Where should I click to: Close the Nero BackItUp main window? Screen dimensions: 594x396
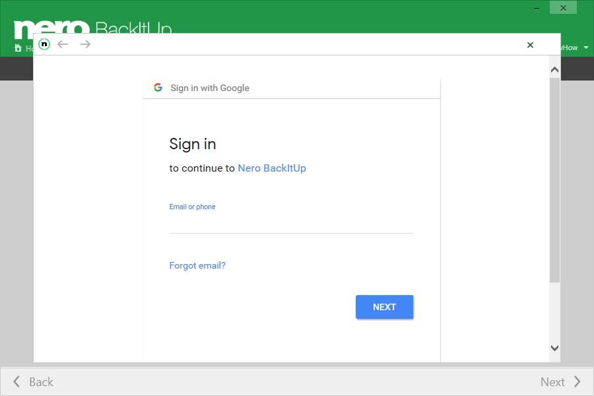click(564, 8)
